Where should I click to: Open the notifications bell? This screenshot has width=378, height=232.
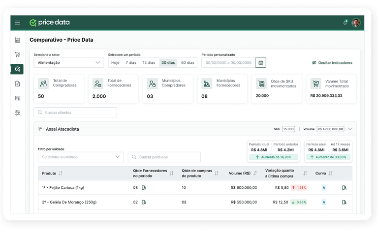(345, 23)
